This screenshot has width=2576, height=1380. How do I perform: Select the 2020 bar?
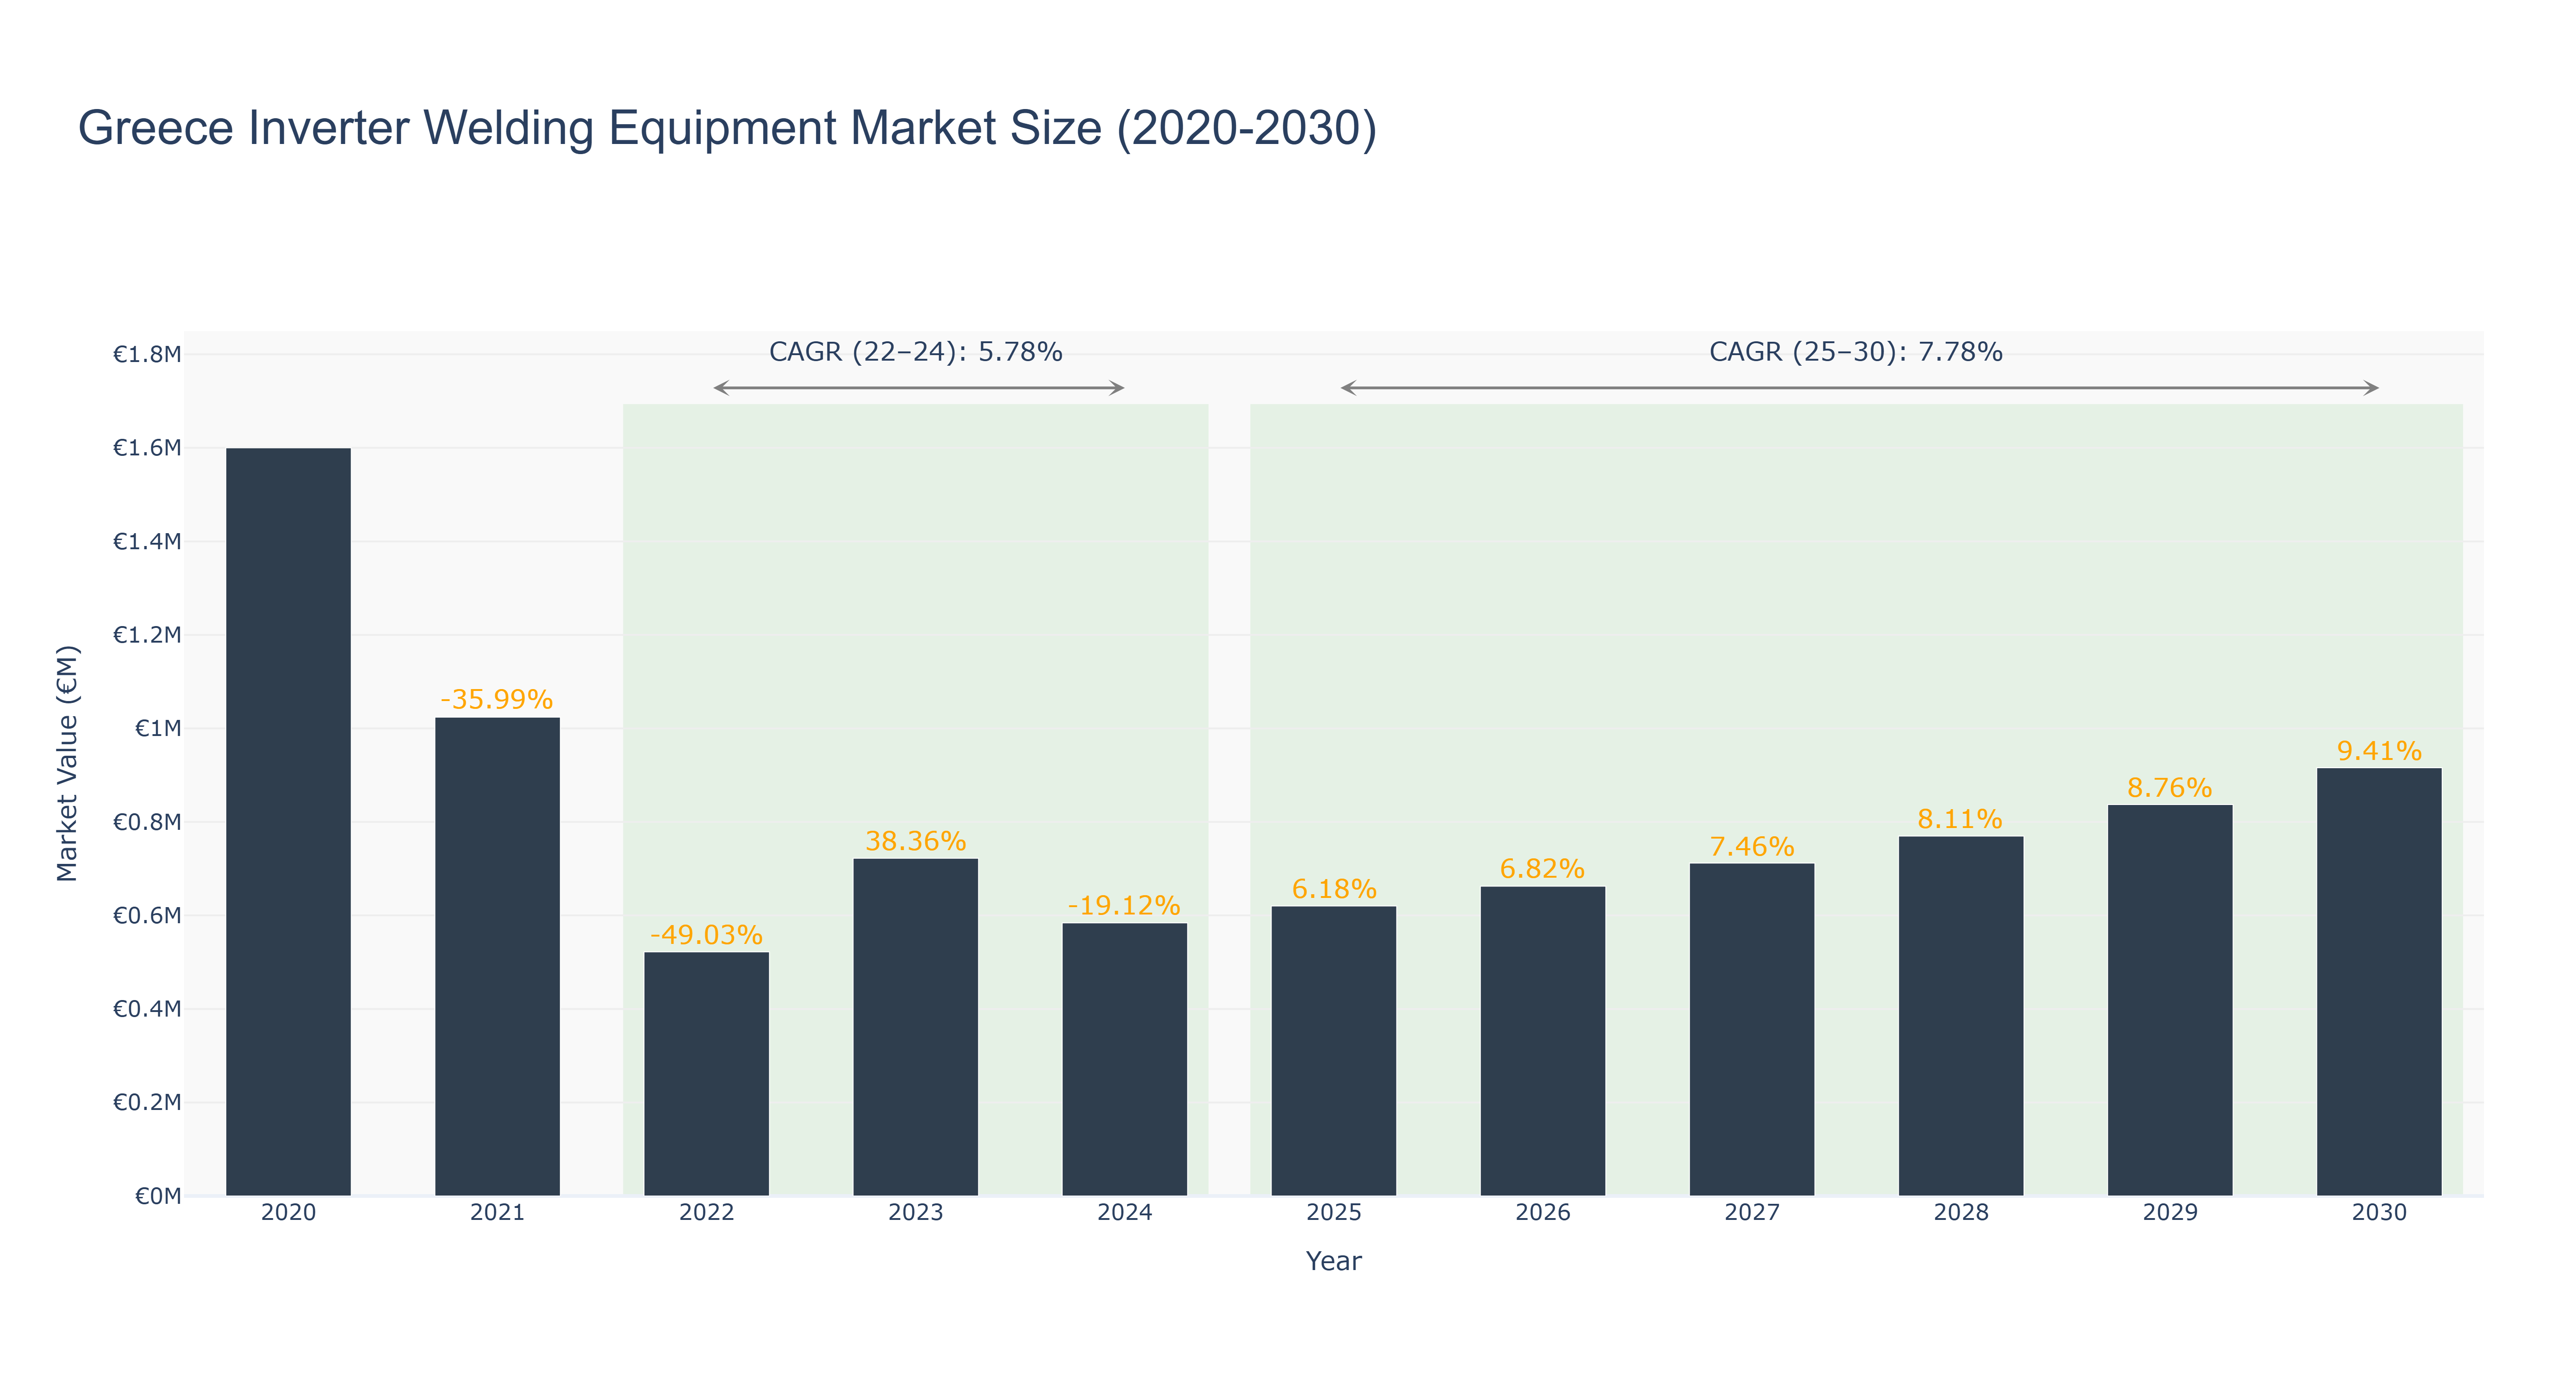[288, 822]
